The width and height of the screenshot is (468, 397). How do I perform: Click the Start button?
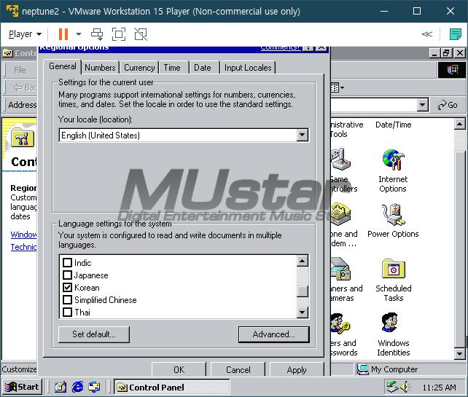(x=22, y=387)
